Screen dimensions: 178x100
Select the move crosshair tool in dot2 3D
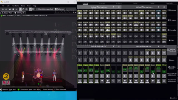coord(20,9)
